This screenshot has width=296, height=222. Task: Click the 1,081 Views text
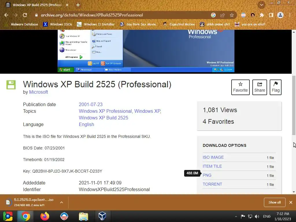point(220,110)
